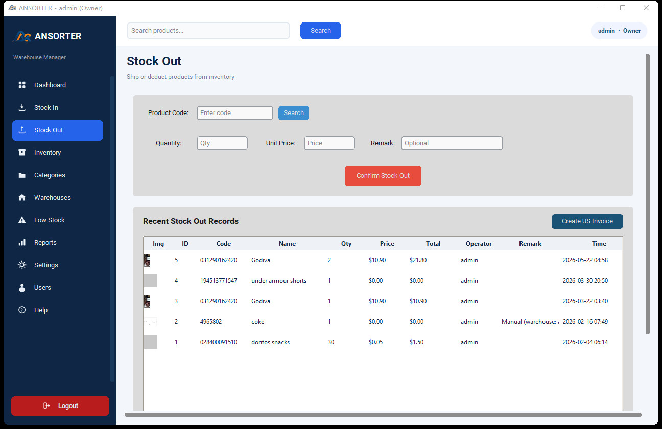
Task: Select the total cell $1.50
Action: tap(417, 342)
